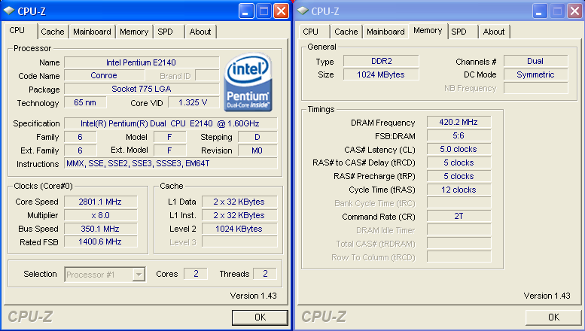Image resolution: width=585 pixels, height=331 pixels.
Task: Click the Multiplier value 'x 8.0'
Action: point(100,215)
